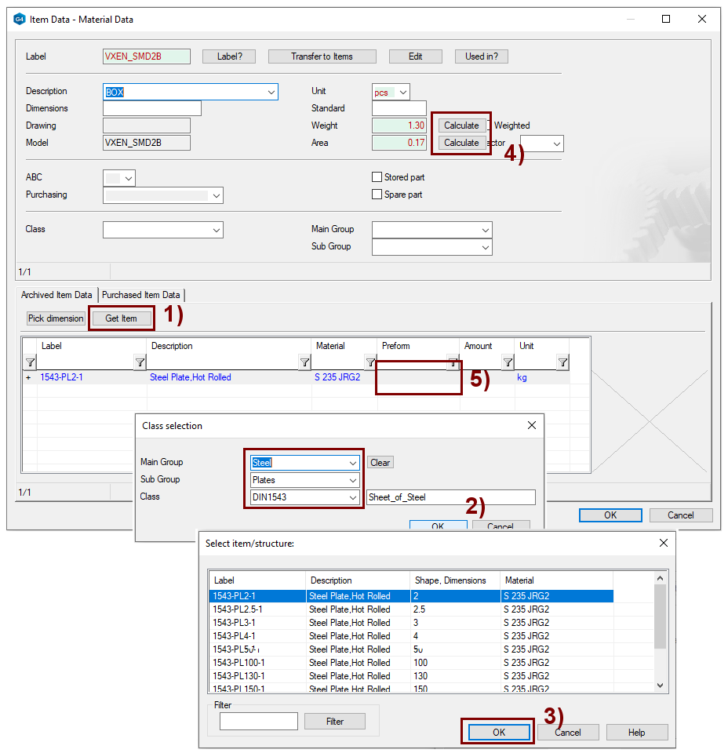
Task: Select the Archived Item Data tab
Action: (x=56, y=295)
